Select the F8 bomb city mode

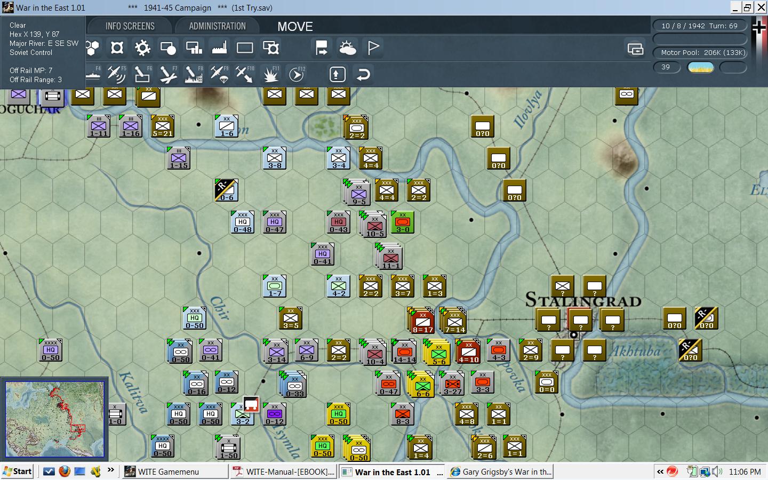point(194,74)
